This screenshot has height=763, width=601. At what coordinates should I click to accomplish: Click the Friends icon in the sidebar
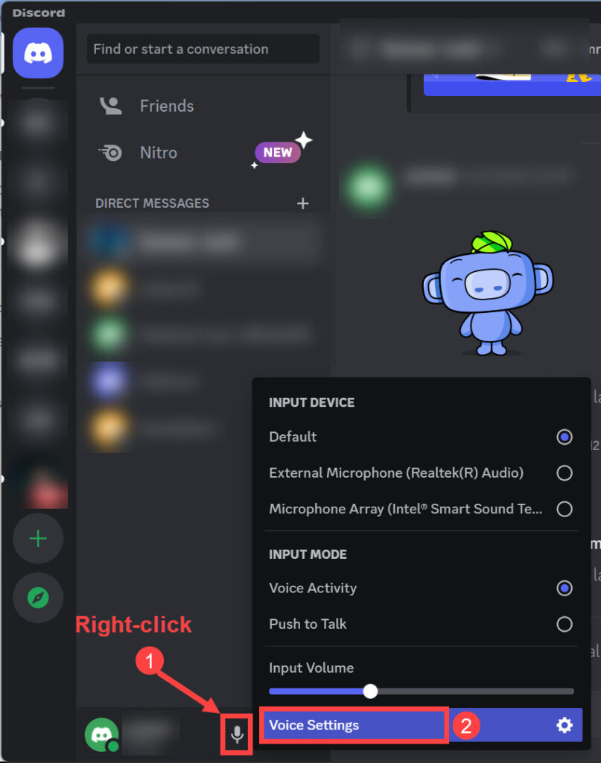(111, 106)
